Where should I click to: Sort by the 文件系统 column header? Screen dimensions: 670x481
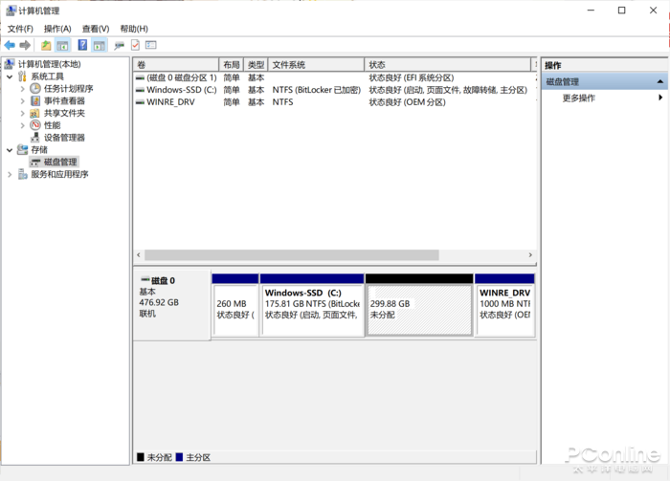[316, 65]
